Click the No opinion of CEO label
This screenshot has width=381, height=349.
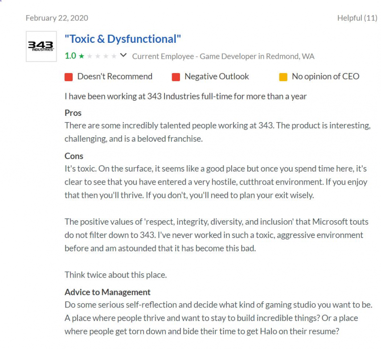click(326, 77)
